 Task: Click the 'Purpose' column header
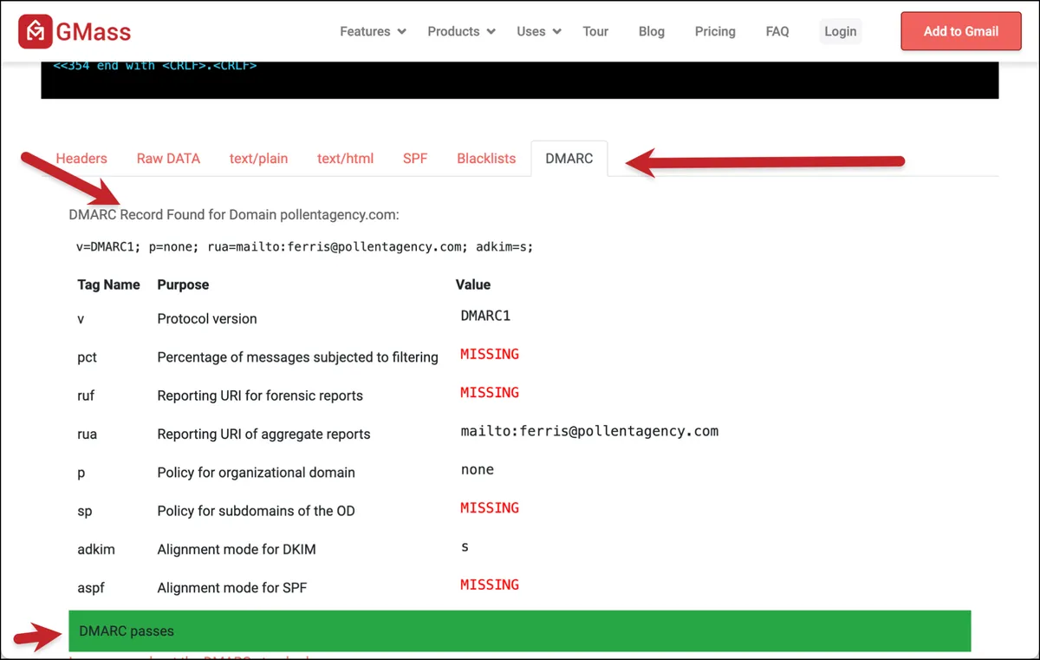click(183, 284)
